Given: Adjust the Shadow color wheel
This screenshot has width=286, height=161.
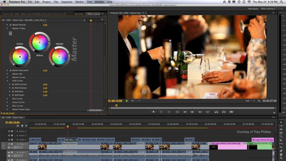Looking at the screenshot, I should coord(20,57).
